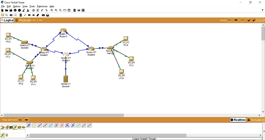Activate the Resize Shape tool

coord(15,15)
